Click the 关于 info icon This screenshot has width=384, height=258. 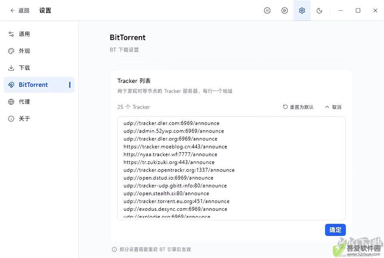tap(11, 119)
